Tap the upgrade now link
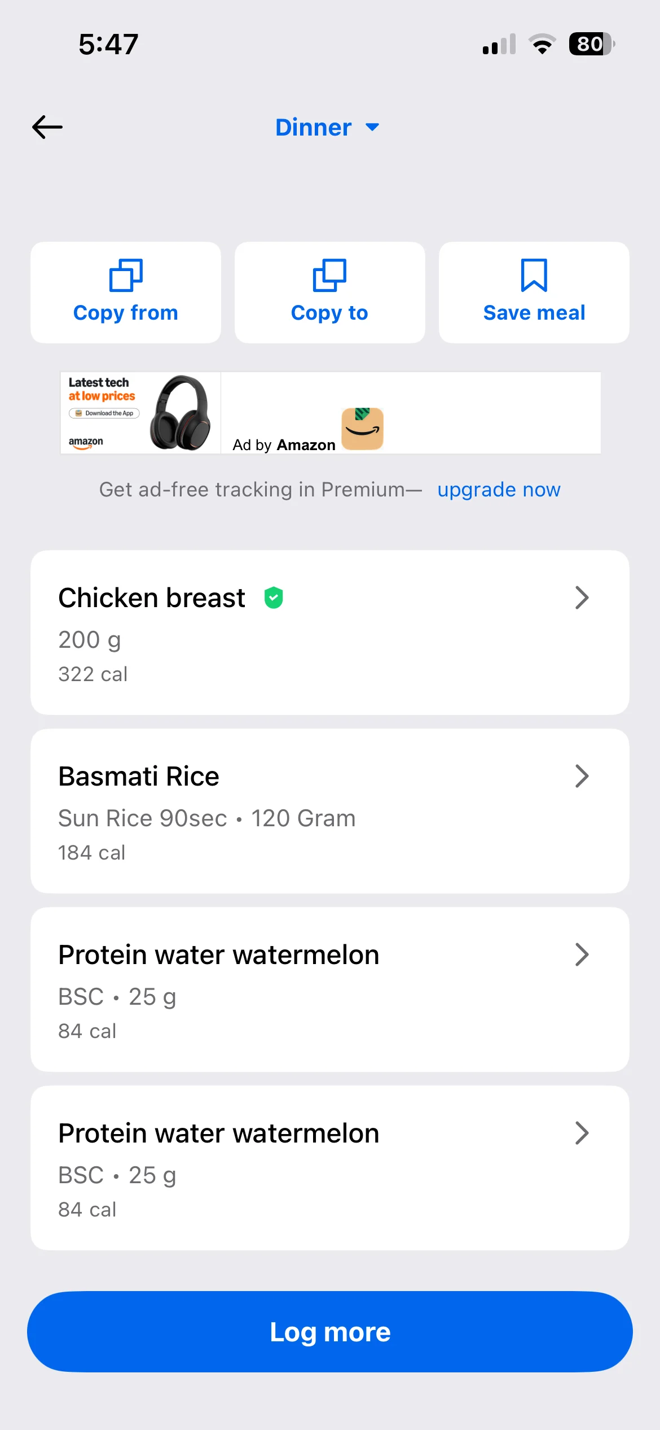The image size is (660, 1430). tap(499, 490)
